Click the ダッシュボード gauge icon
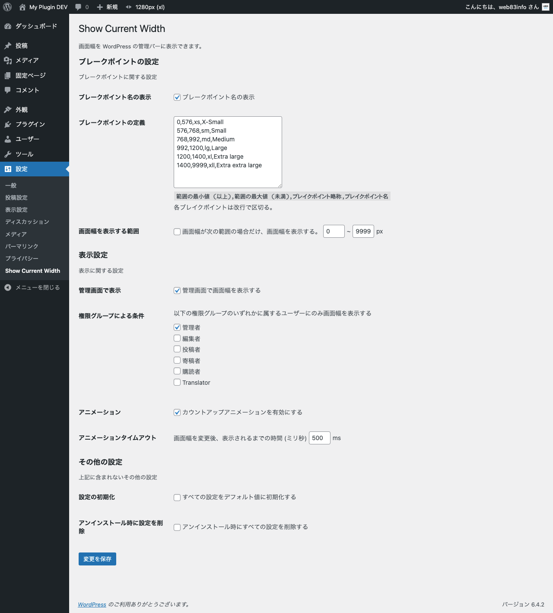This screenshot has height=613, width=553. click(8, 26)
